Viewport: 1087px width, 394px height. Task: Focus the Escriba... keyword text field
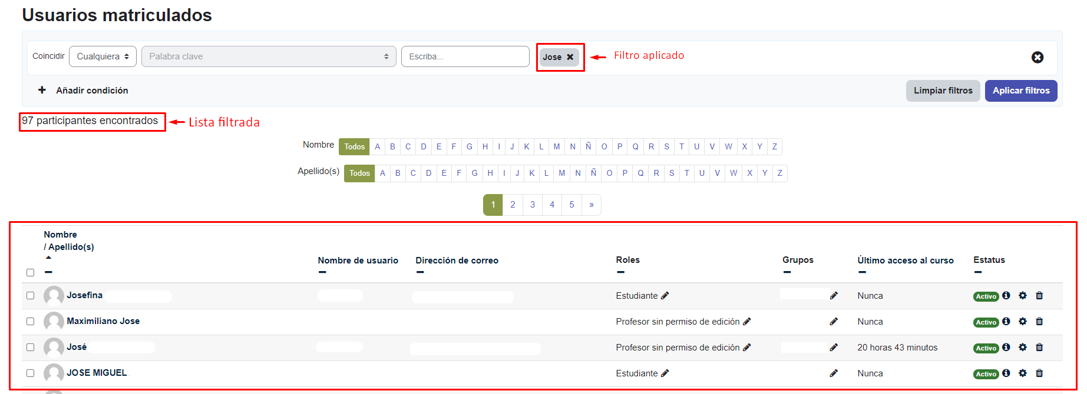pos(465,56)
